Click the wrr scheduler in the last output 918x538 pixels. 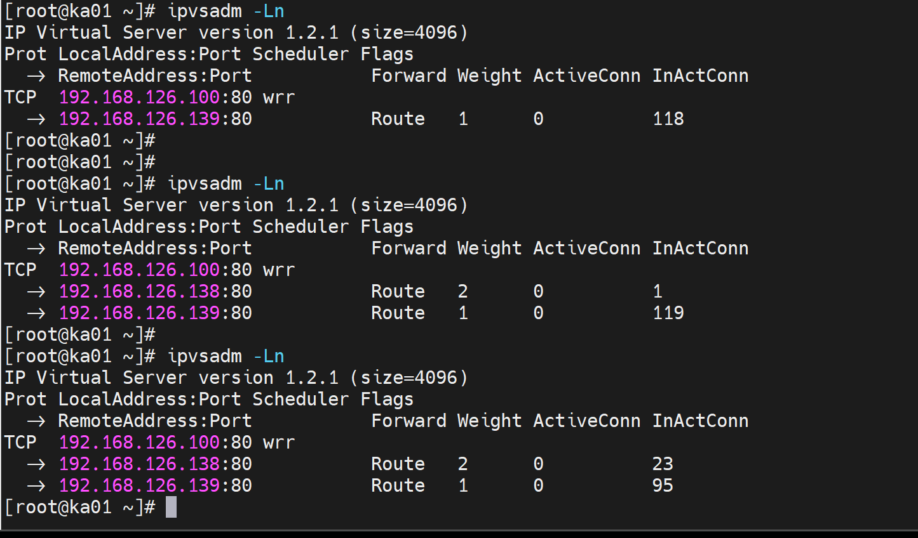click(x=279, y=442)
